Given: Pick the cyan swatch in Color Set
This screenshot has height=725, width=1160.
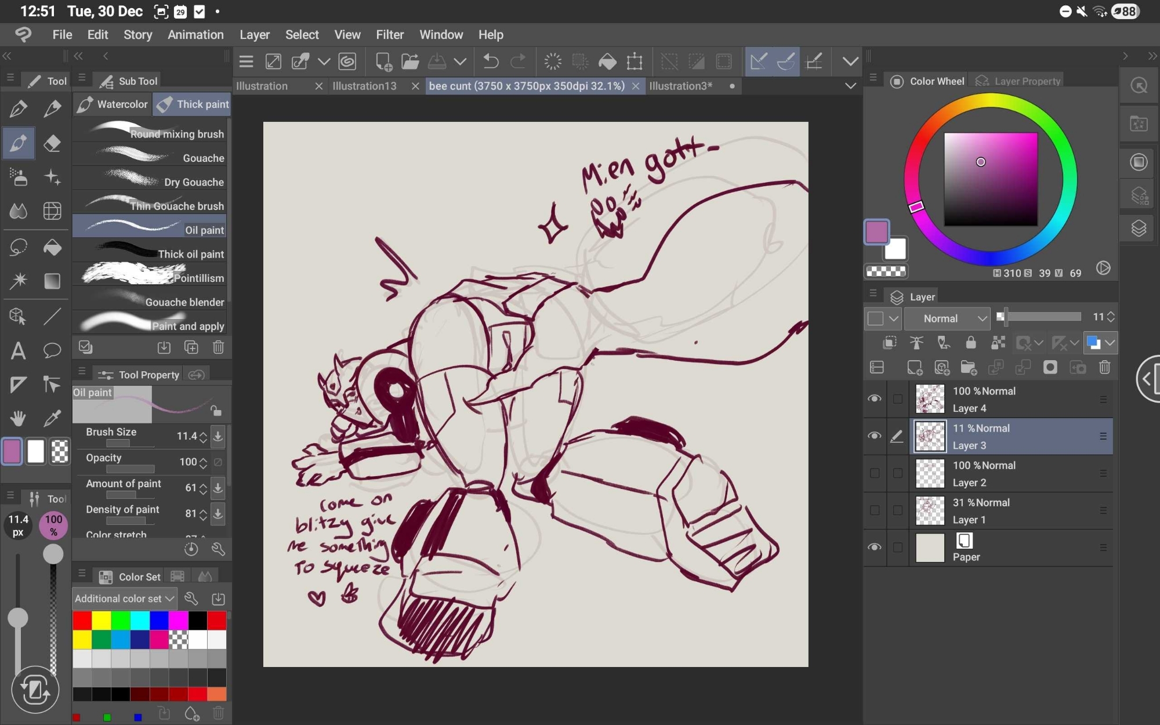Looking at the screenshot, I should [x=140, y=621].
